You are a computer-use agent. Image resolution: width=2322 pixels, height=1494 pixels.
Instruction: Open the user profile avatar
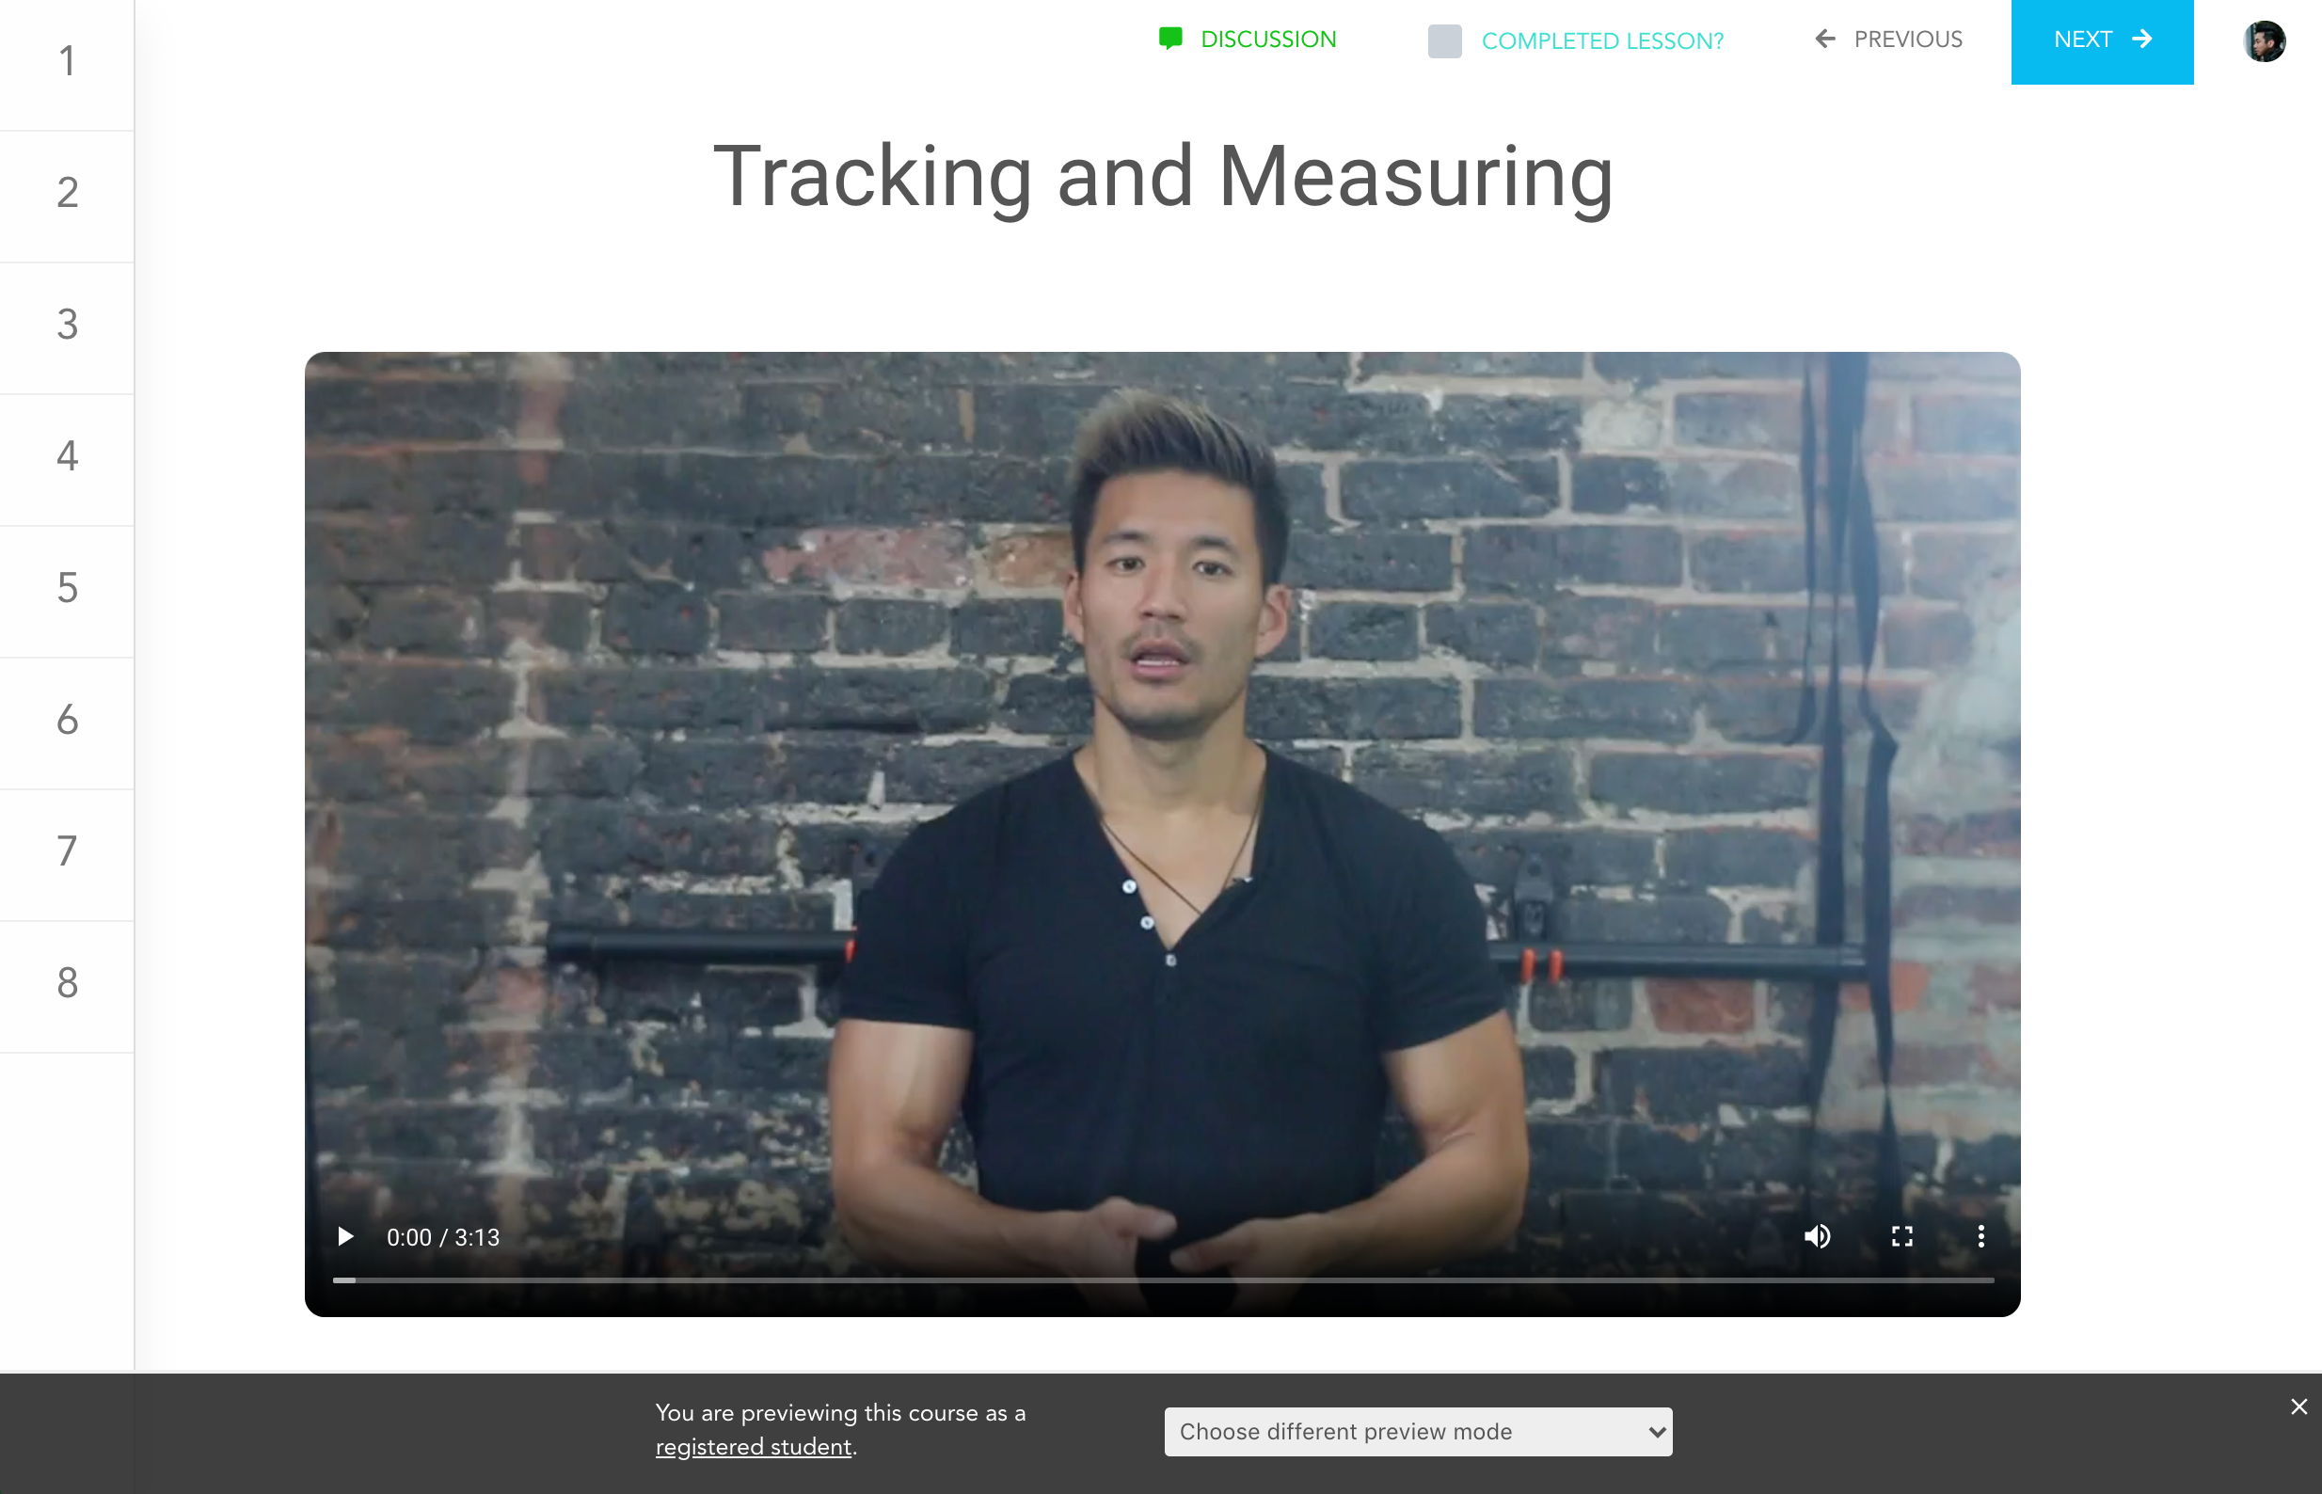pyautogui.click(x=2264, y=41)
